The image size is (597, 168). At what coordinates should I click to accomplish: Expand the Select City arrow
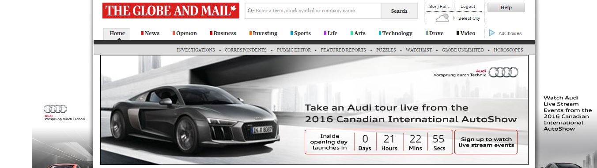pyautogui.click(x=454, y=18)
